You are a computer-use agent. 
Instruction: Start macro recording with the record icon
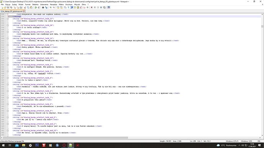click(91, 8)
